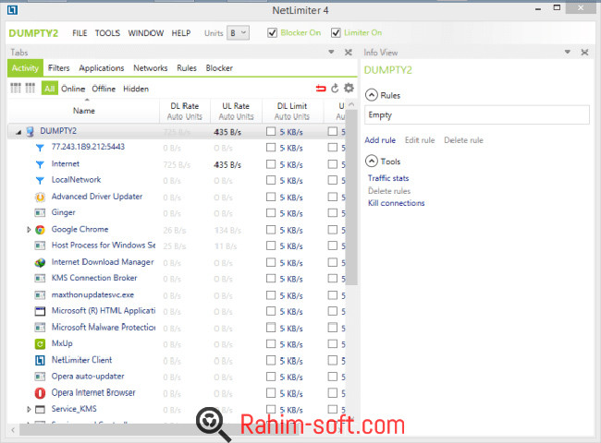Pin the Tabs panel icon
601x443 pixels.
click(x=349, y=52)
